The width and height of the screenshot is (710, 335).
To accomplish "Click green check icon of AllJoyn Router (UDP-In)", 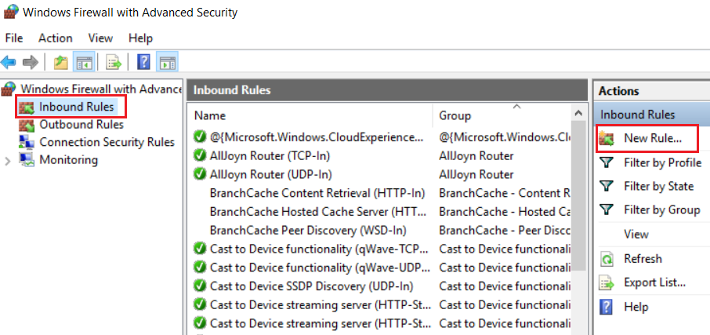I will pyautogui.click(x=199, y=174).
